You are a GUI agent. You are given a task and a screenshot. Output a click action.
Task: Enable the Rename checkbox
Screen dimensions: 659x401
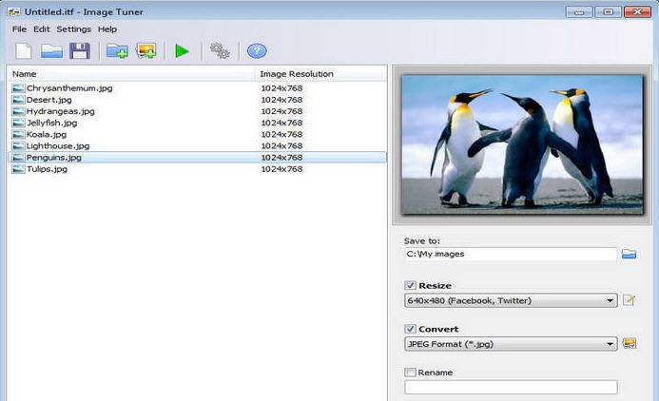point(410,372)
